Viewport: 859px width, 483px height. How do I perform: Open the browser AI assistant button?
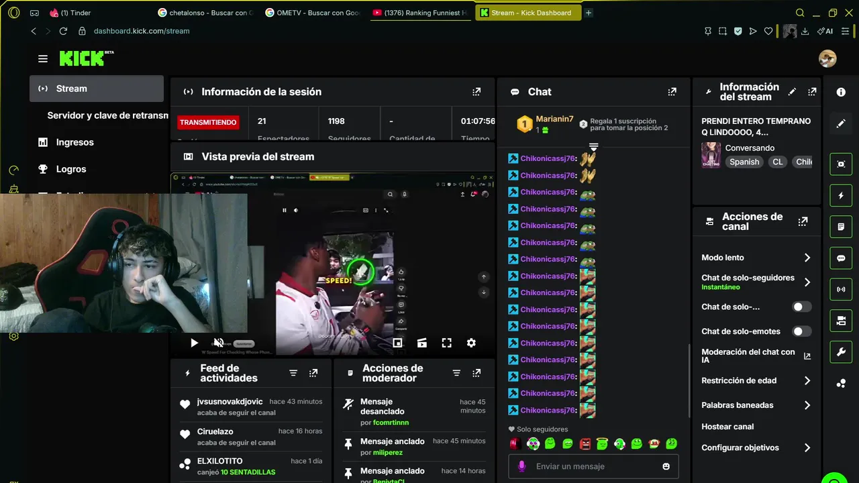[x=825, y=31]
